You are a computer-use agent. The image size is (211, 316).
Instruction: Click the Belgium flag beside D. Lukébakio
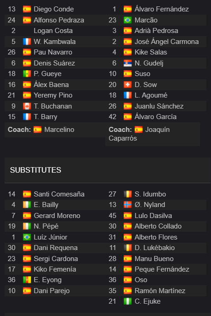pyautogui.click(x=128, y=248)
